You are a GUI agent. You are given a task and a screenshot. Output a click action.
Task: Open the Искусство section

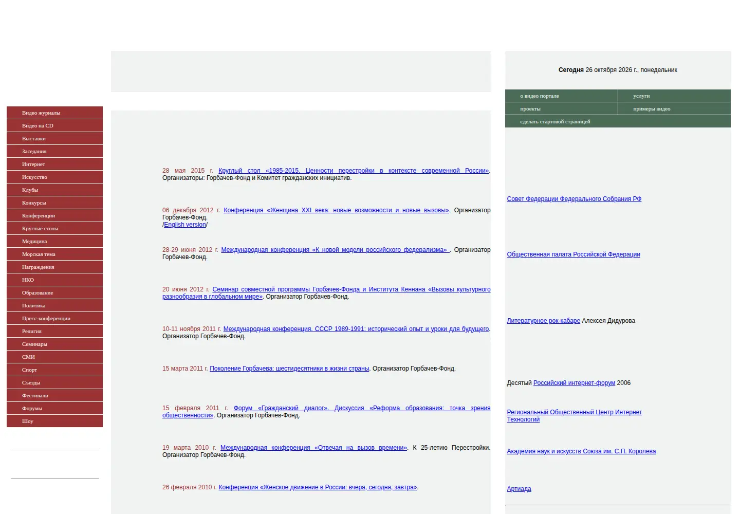pos(54,177)
